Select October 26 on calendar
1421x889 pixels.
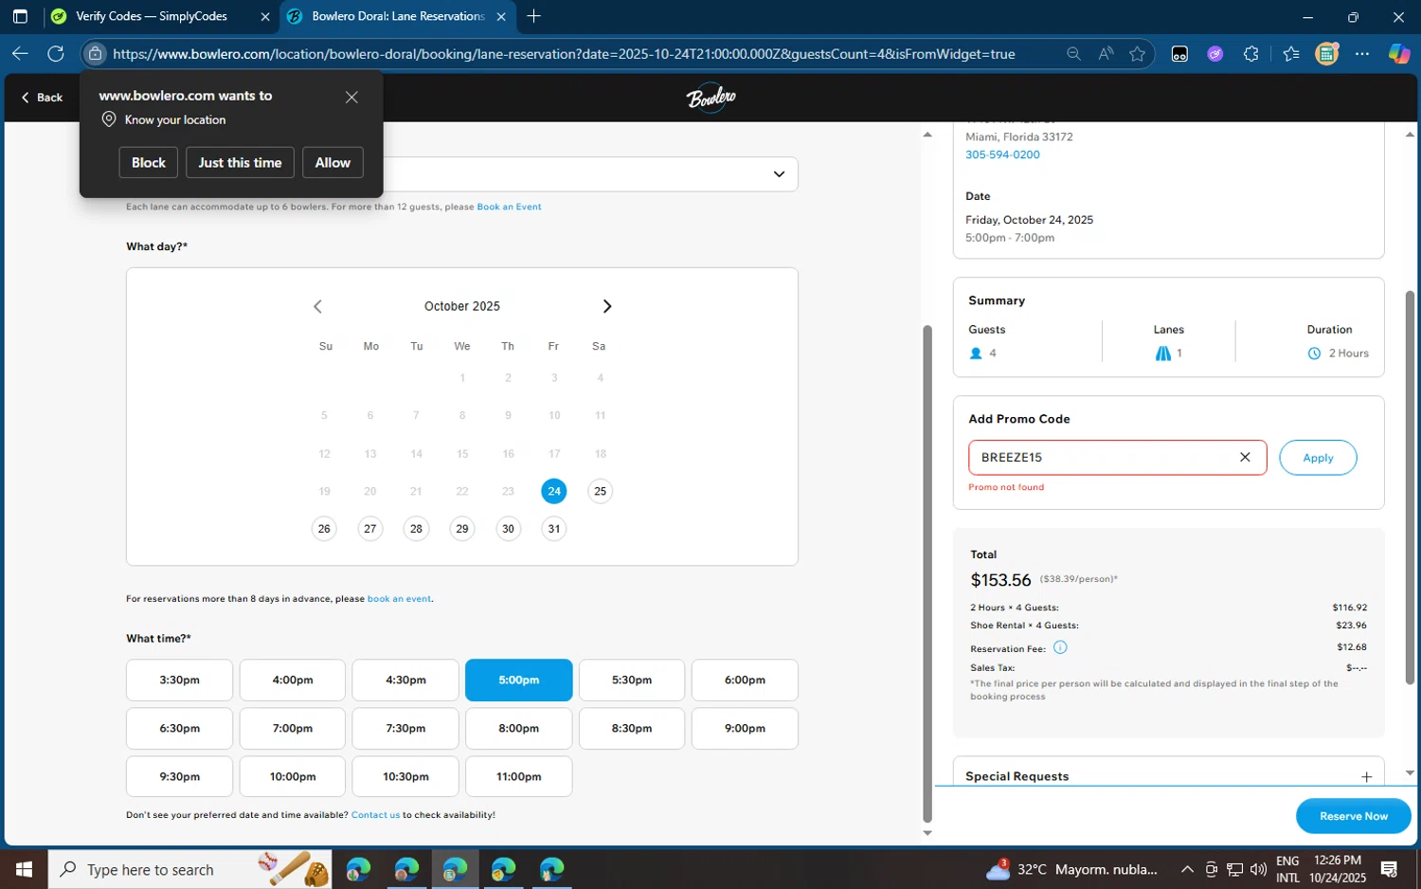pos(324,529)
